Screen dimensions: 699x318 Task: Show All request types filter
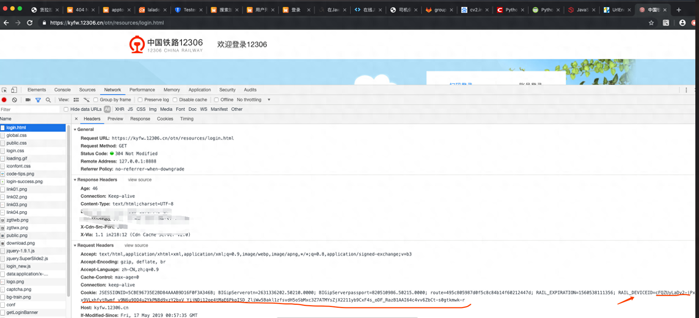click(107, 109)
